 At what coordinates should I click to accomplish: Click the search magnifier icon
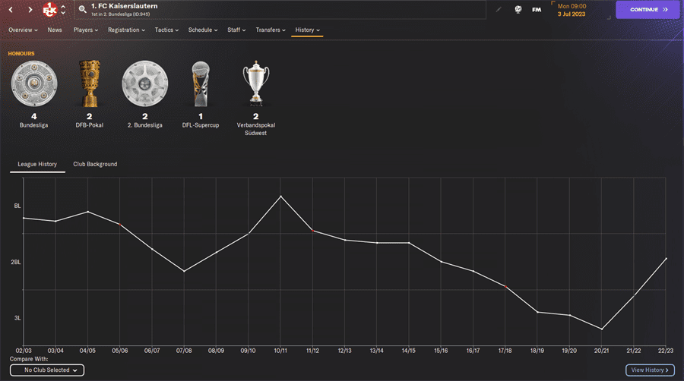[82, 10]
